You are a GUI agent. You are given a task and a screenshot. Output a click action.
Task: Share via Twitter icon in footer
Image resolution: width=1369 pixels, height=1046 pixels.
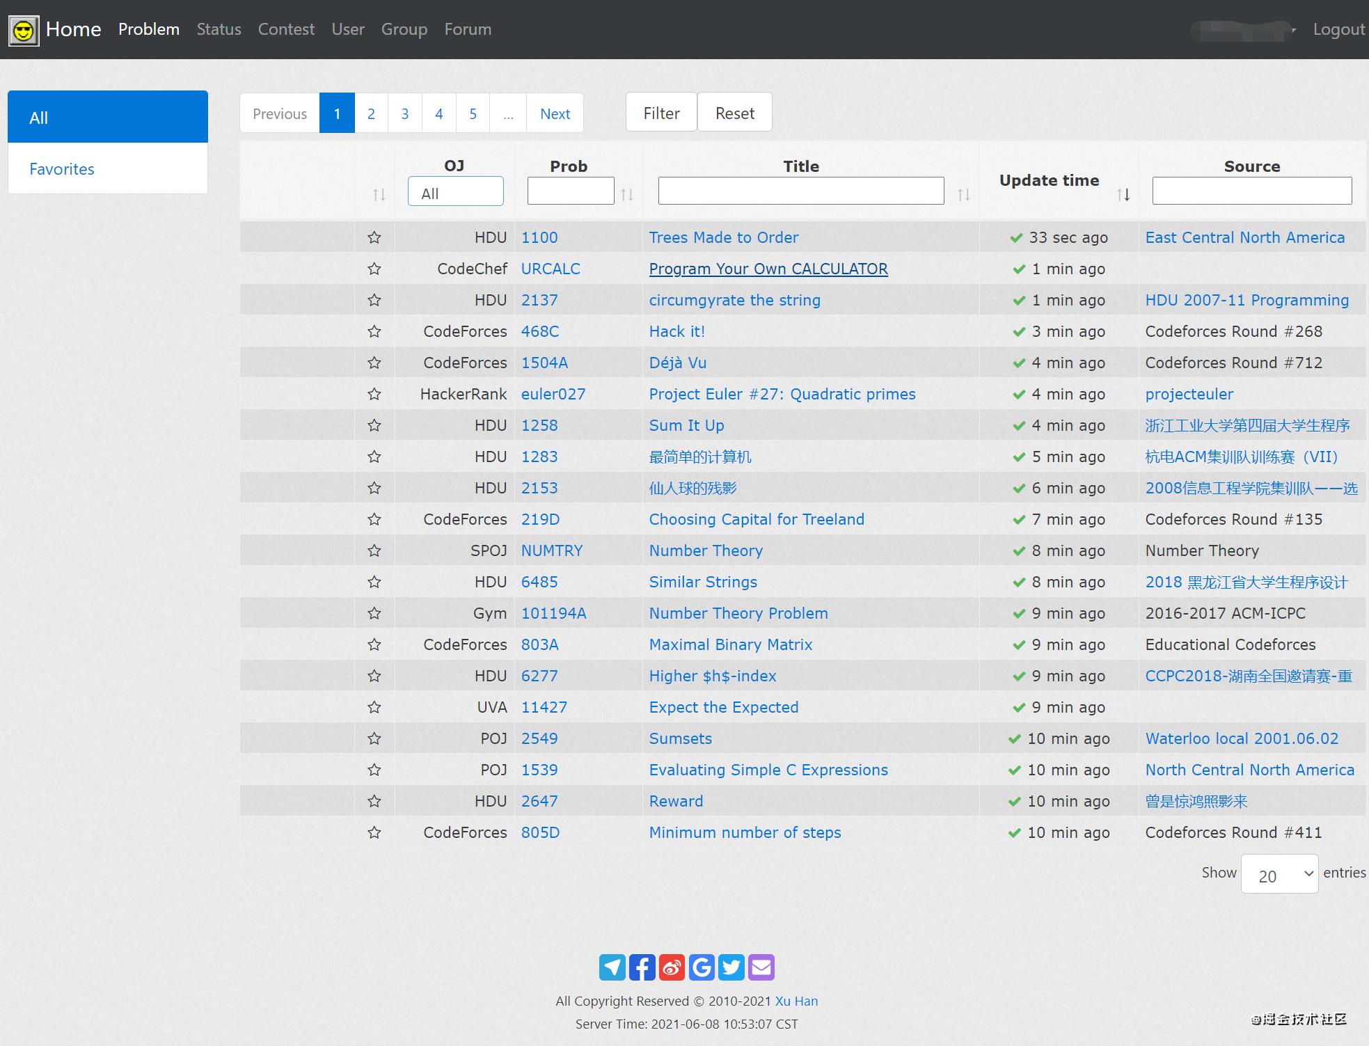pos(731,967)
